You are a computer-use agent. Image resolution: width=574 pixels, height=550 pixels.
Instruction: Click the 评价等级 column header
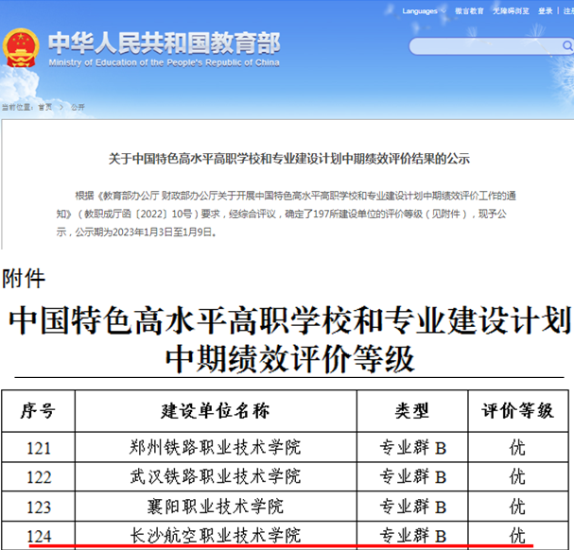point(518,411)
